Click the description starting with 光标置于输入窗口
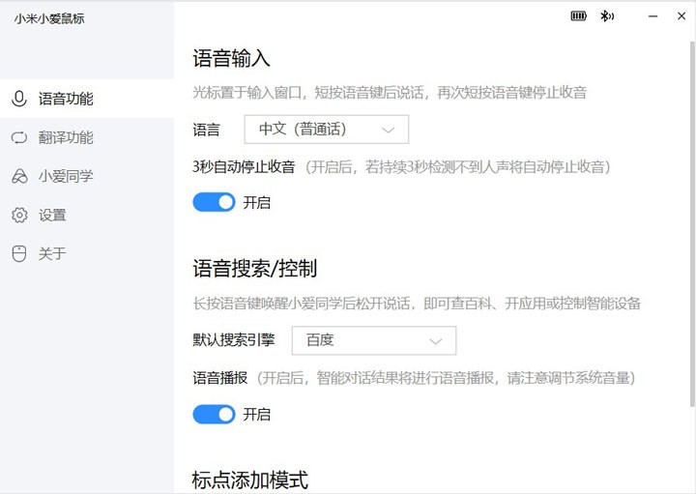 pos(390,92)
